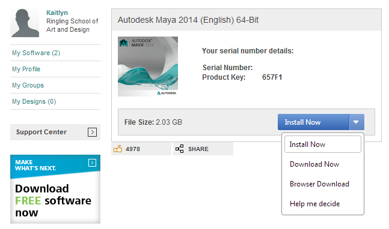Image resolution: width=389 pixels, height=229 pixels.
Task: Choose Download Now from the menu
Action: coord(314,164)
